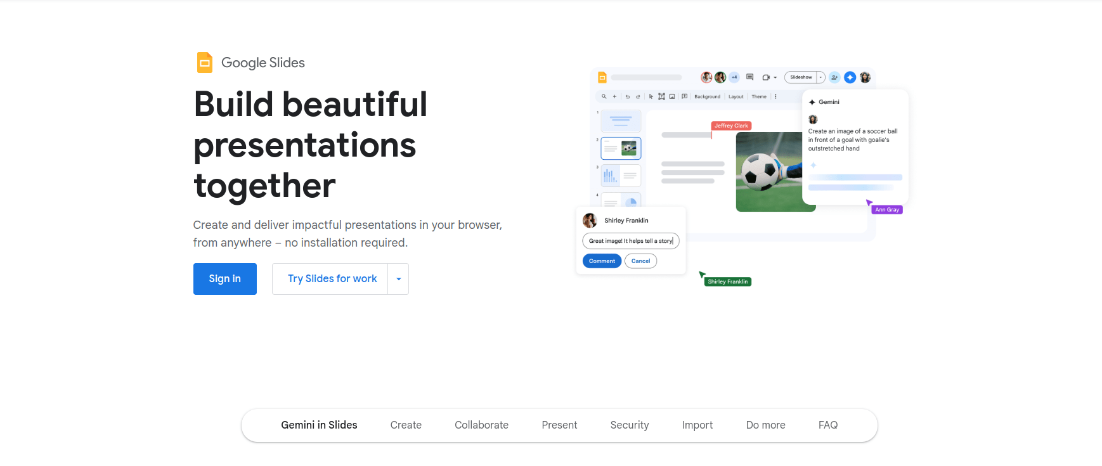The image size is (1102, 466).
Task: Click Theme in the mockup toolbar
Action: [x=759, y=96]
